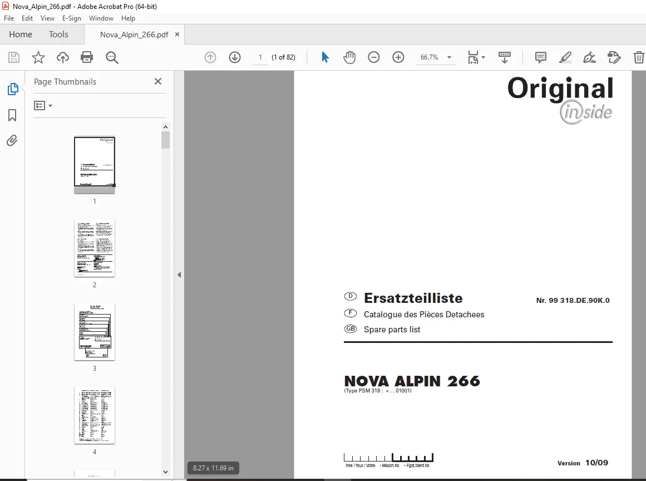646x481 pixels.
Task: Zoom out with minus icon
Action: click(x=374, y=57)
